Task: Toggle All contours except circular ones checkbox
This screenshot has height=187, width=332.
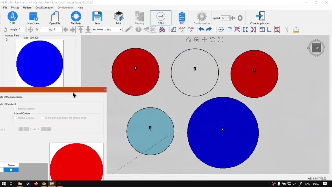Action: 43,118
